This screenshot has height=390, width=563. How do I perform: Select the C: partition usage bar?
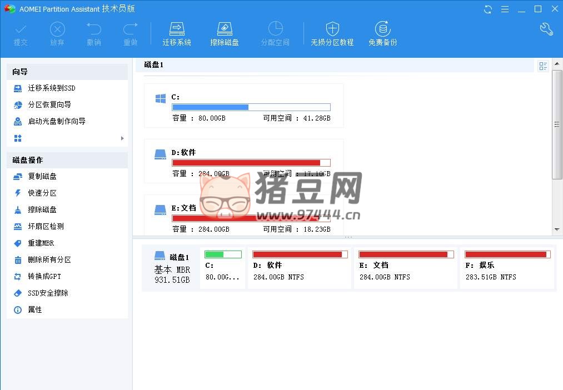pos(251,107)
